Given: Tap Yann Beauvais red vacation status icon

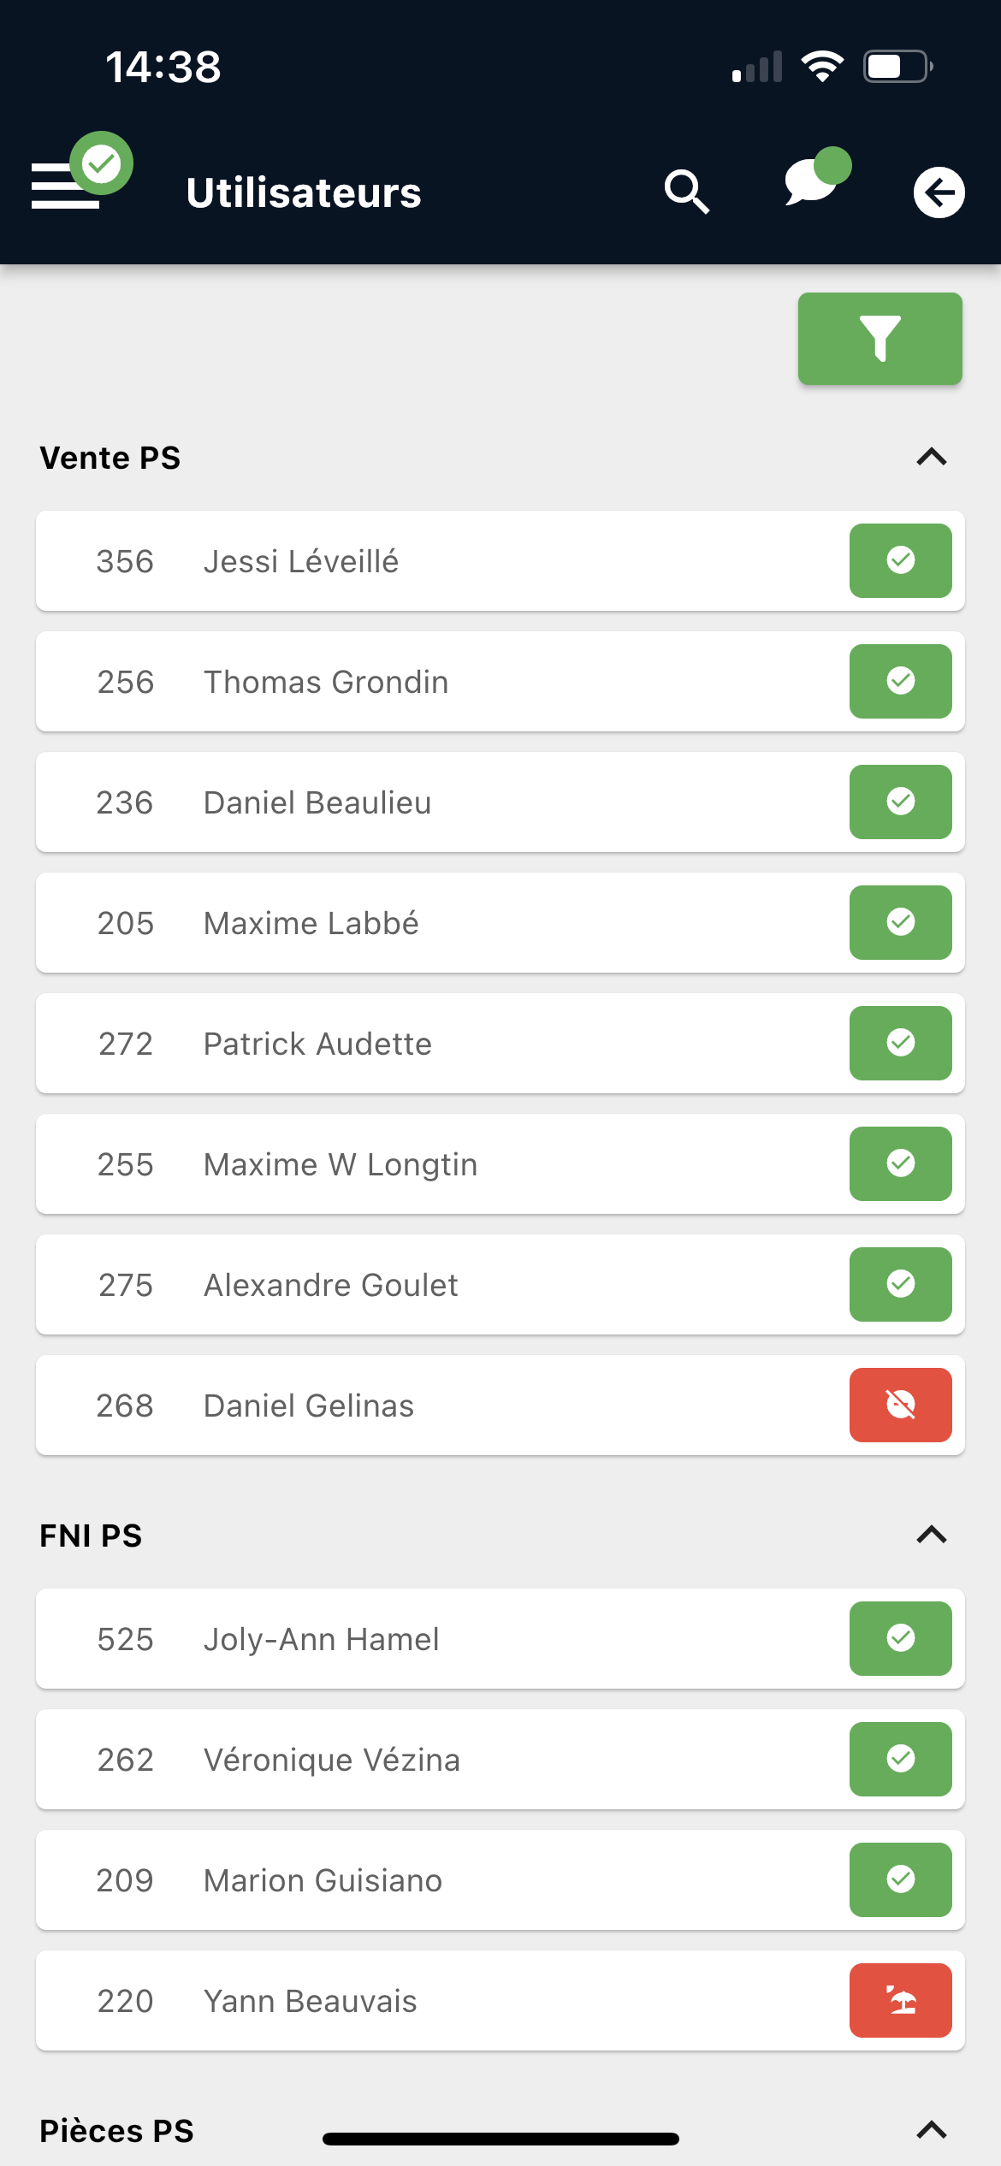Looking at the screenshot, I should (x=900, y=2000).
